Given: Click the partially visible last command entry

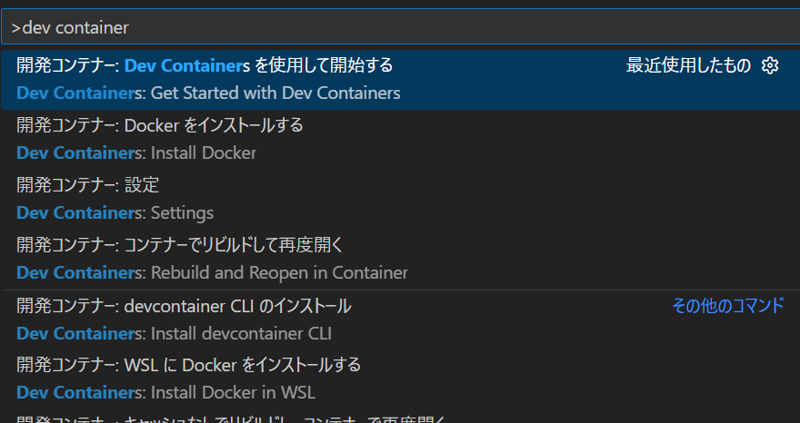Looking at the screenshot, I should 401,418.
